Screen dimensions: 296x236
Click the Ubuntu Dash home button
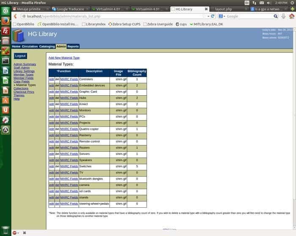pyautogui.click(x=5, y=11)
